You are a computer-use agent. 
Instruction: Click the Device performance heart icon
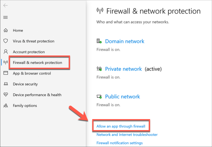pos(6,95)
